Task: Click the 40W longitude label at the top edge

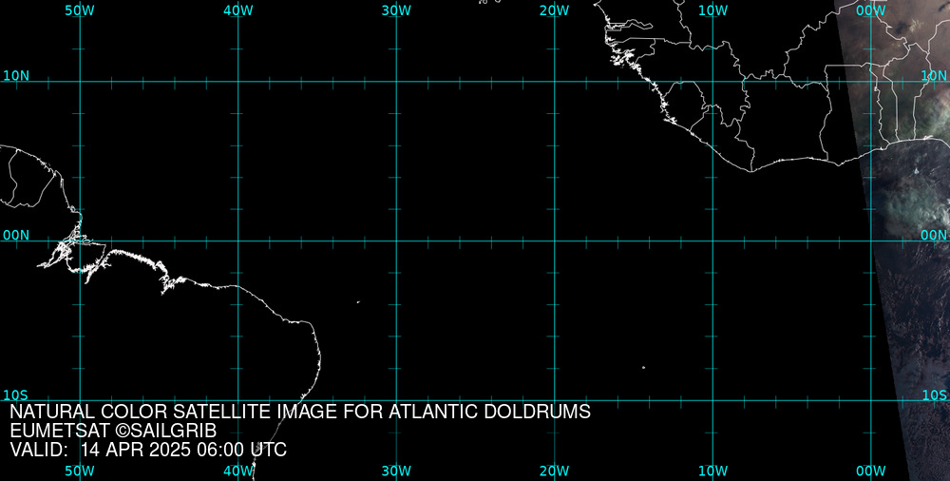Action: pyautogui.click(x=237, y=10)
